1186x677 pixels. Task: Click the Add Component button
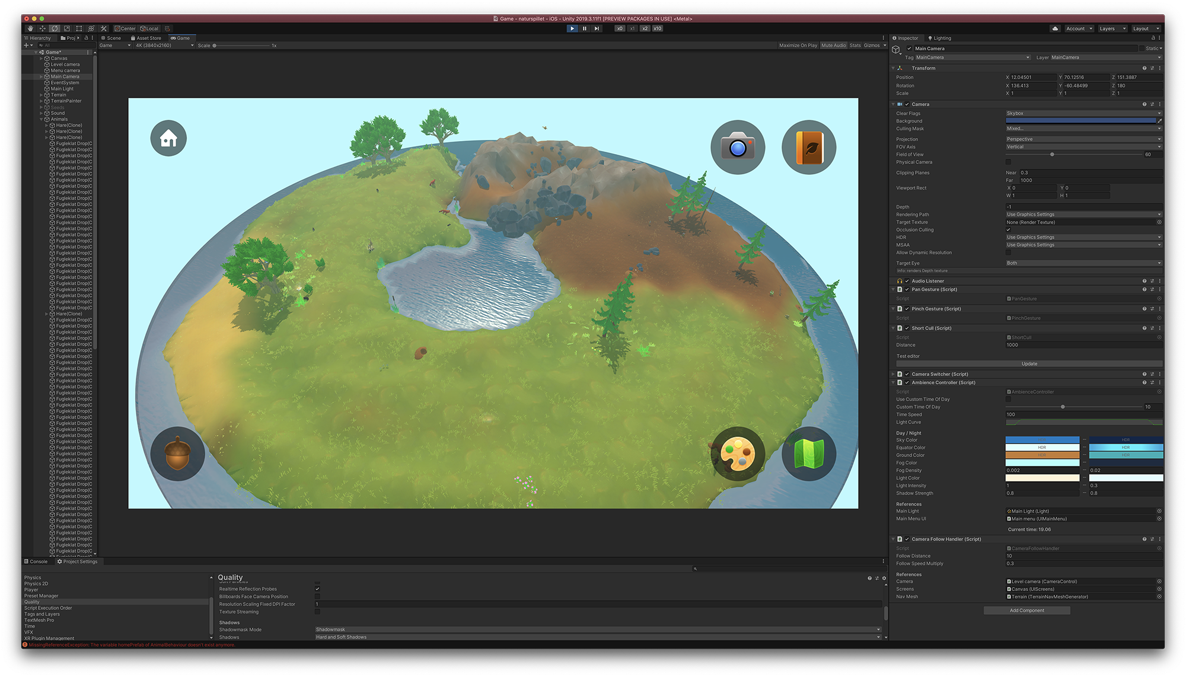point(1027,611)
